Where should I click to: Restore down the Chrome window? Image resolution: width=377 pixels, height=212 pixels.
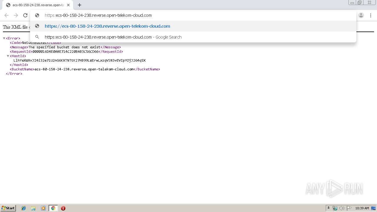tap(359, 3)
